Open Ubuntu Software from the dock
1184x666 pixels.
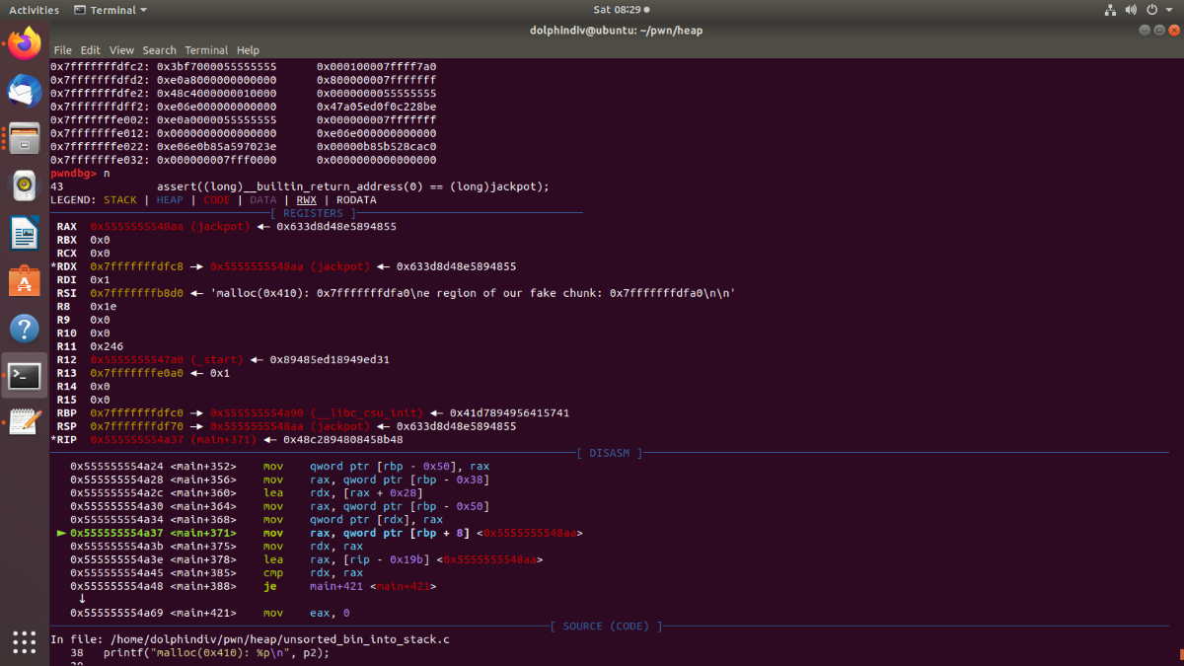(x=25, y=280)
